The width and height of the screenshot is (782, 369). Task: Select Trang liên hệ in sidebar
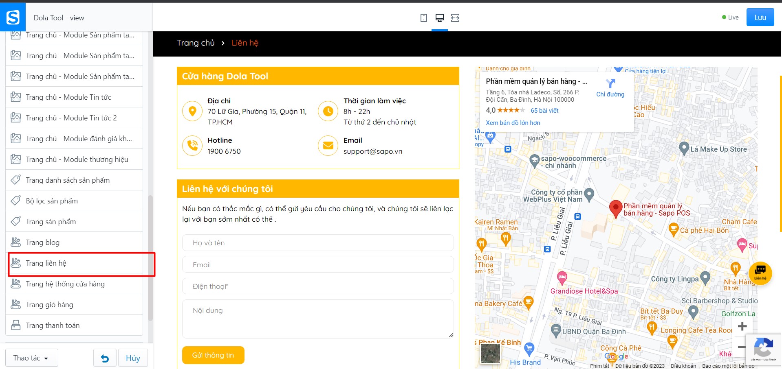[x=74, y=263]
